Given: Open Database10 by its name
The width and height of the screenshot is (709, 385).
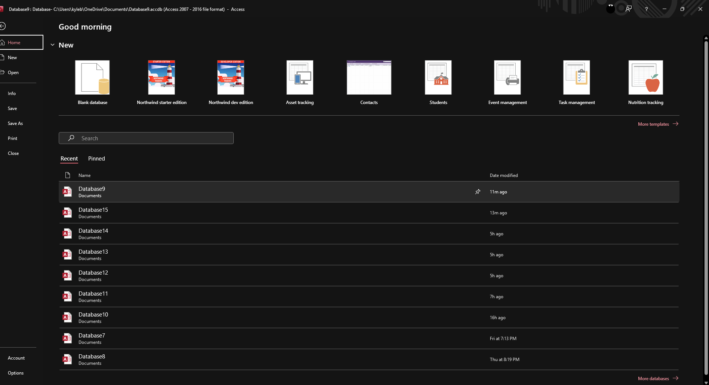Looking at the screenshot, I should 93,315.
